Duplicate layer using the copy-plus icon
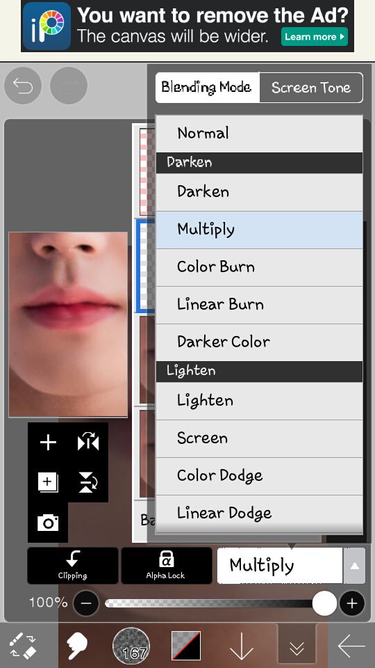 [48, 482]
